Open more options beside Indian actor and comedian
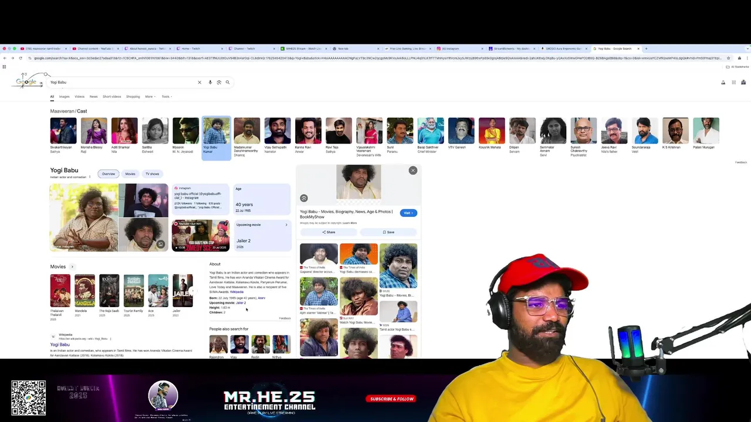751x422 pixels. [x=90, y=177]
